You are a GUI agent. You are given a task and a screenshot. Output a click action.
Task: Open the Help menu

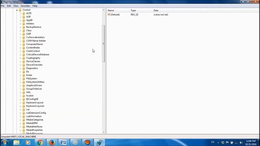click(35, 6)
